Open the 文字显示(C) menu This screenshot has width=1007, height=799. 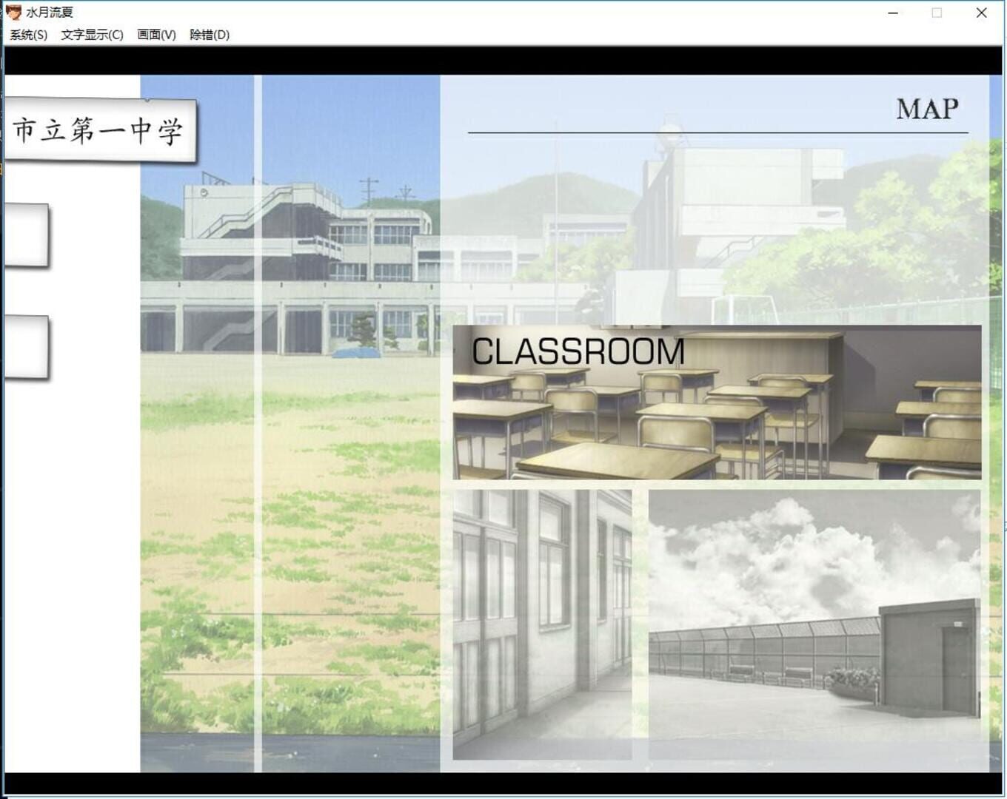pyautogui.click(x=92, y=35)
